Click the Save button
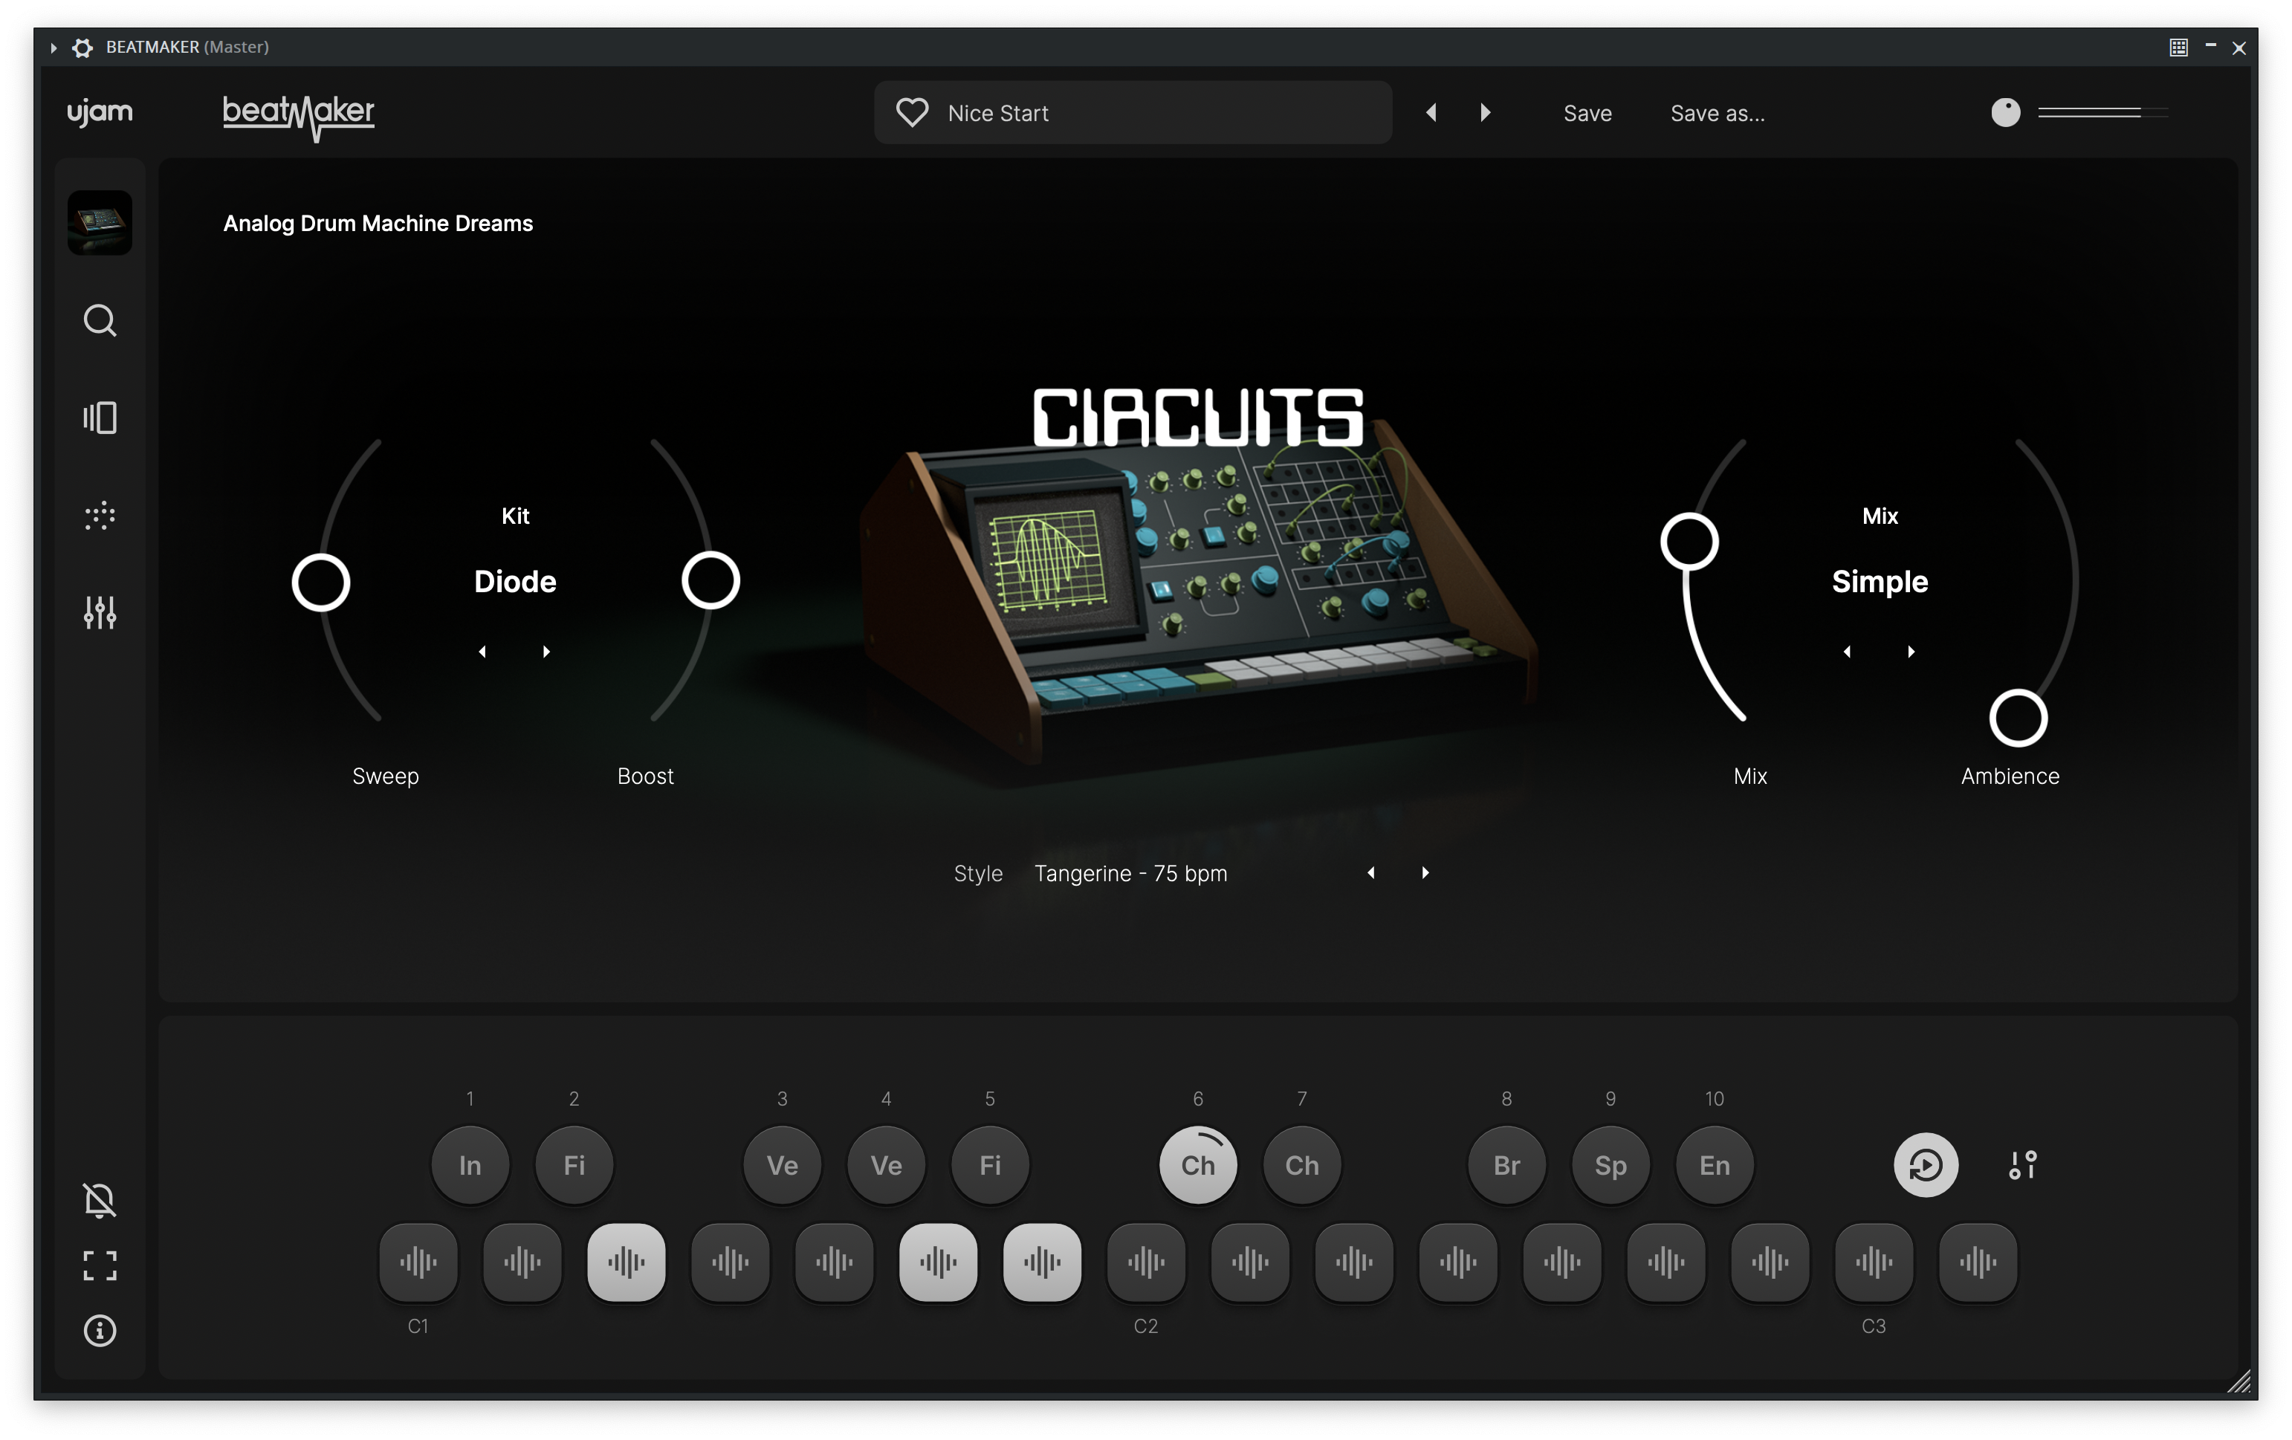 [x=1587, y=113]
